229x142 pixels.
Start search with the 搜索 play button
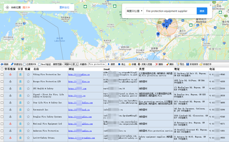point(111,64)
